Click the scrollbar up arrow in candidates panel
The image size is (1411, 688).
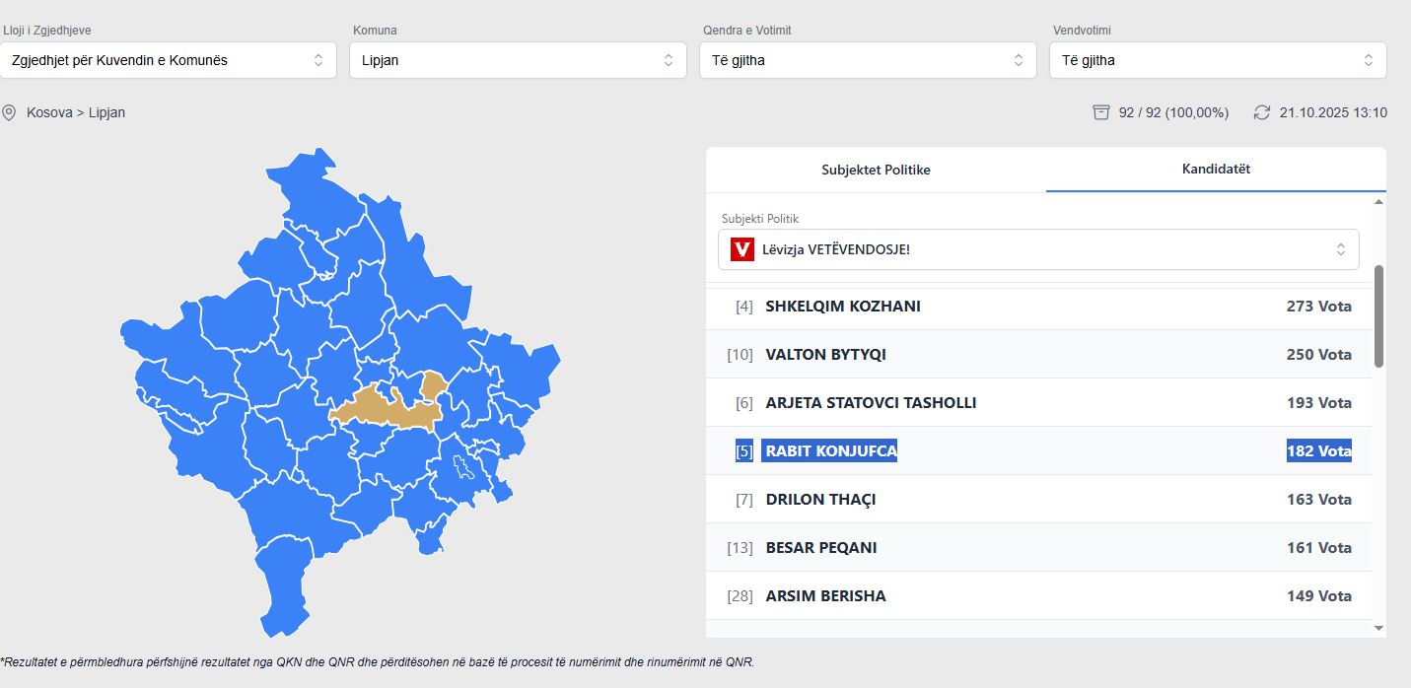[x=1378, y=202]
